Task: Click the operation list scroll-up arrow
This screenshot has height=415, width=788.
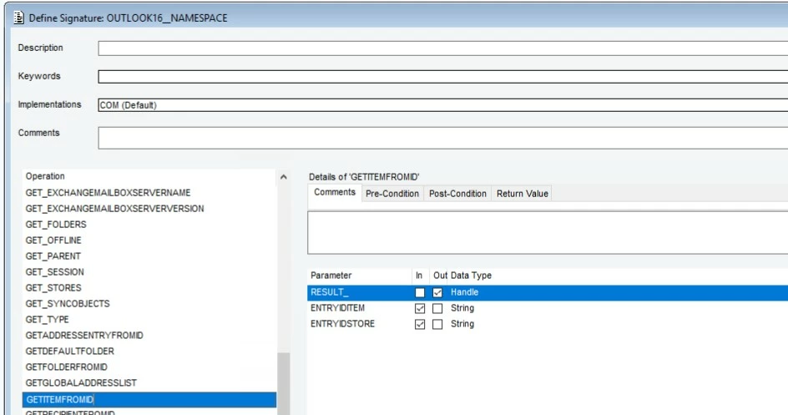Action: pyautogui.click(x=284, y=177)
